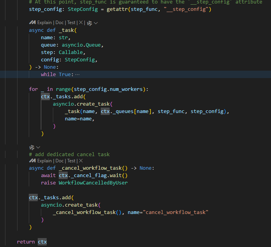Click the for keyword
The width and height of the screenshot is (271, 247).
point(33,89)
